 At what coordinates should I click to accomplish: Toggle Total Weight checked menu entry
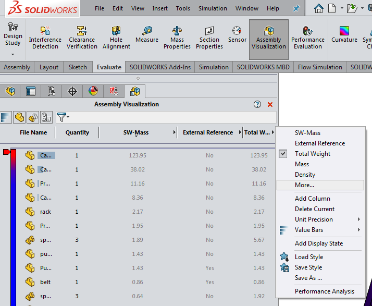pos(320,154)
